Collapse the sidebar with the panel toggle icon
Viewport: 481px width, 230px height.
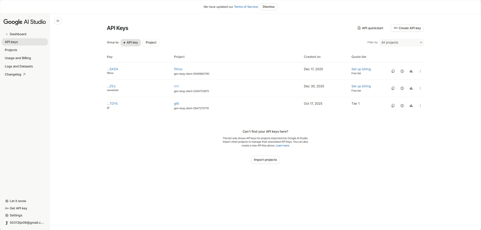pos(58,21)
